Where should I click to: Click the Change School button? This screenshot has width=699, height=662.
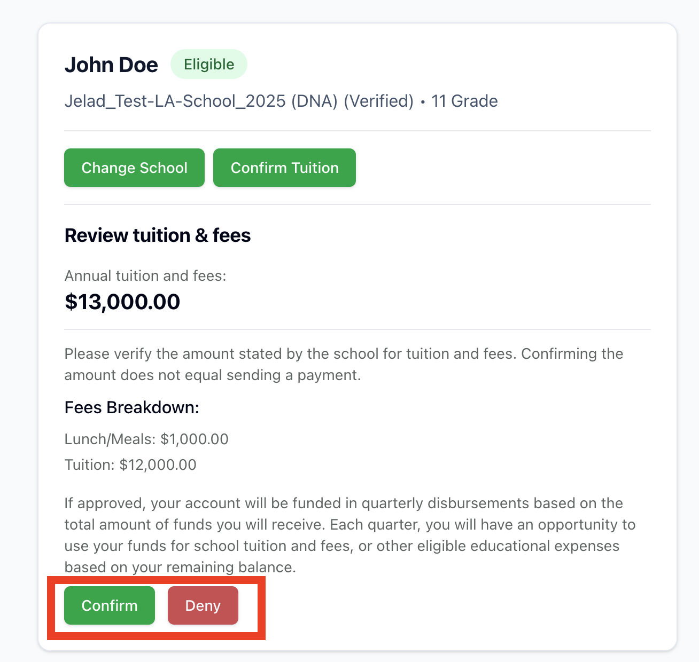coord(134,168)
